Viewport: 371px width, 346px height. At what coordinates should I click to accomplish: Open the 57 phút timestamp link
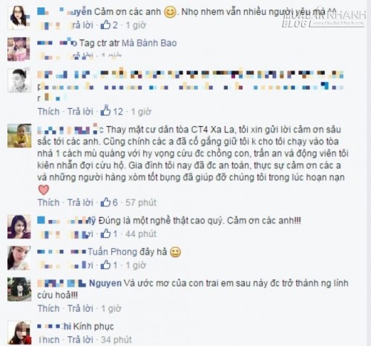coord(141,202)
